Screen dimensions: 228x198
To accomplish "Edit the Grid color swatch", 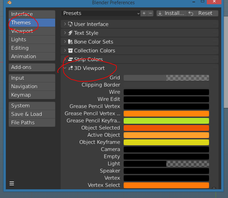I will tap(166, 78).
